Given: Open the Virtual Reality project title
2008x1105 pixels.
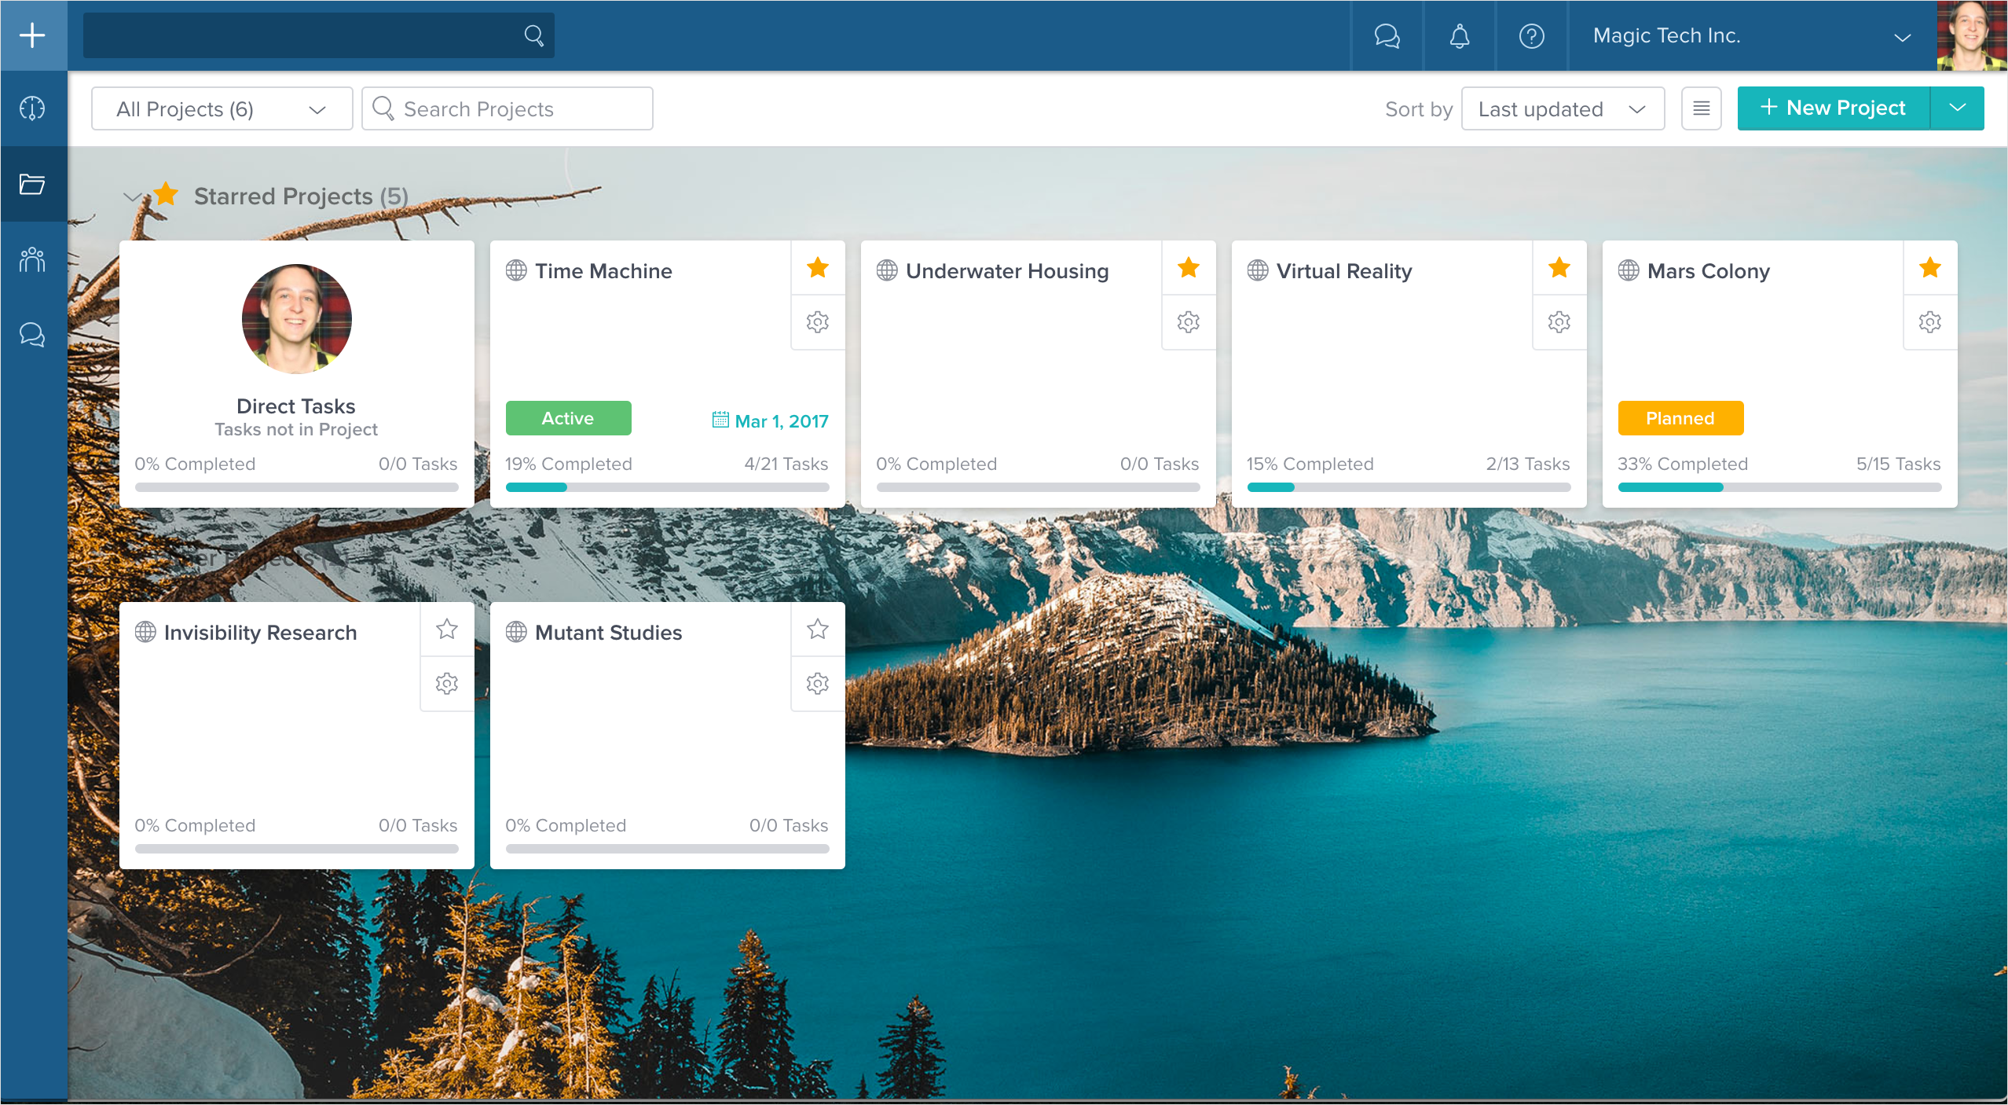Looking at the screenshot, I should click(1343, 271).
